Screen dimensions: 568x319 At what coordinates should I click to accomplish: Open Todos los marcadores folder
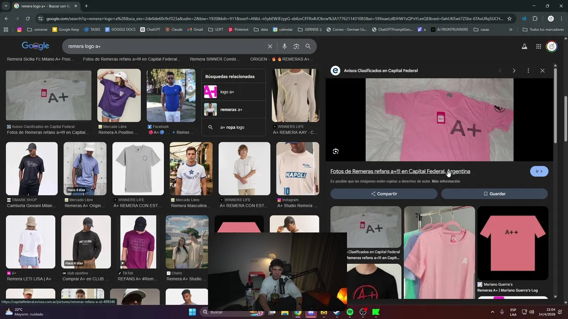[543, 30]
